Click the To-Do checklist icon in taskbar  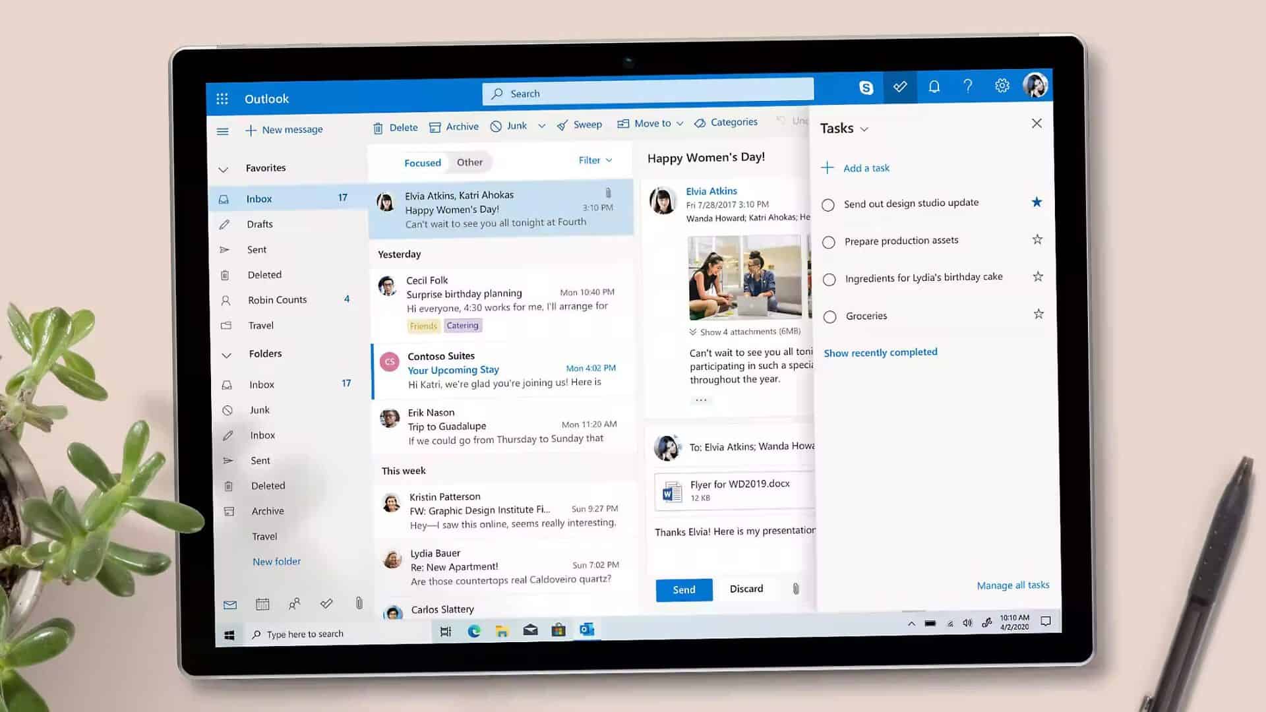tap(327, 603)
